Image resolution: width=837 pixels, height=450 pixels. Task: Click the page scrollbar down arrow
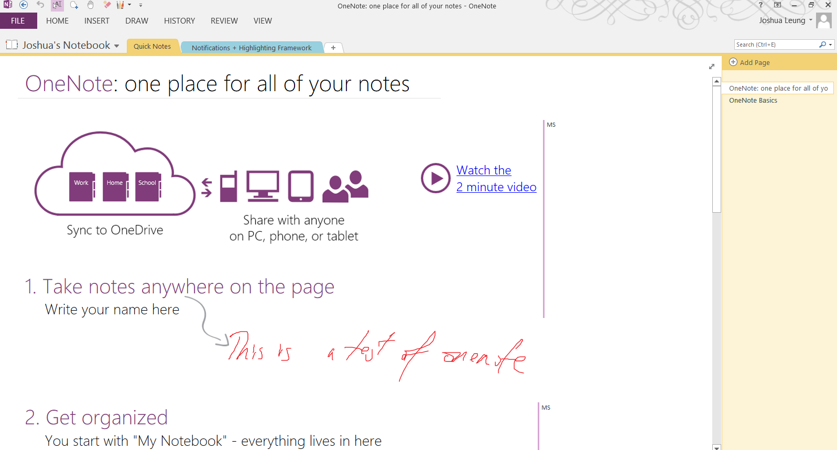click(716, 447)
